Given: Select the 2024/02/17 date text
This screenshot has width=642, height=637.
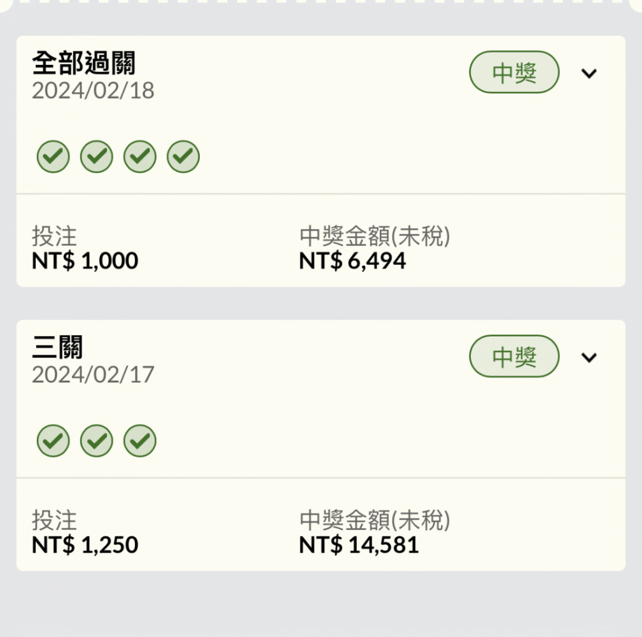Looking at the screenshot, I should pyautogui.click(x=94, y=375).
